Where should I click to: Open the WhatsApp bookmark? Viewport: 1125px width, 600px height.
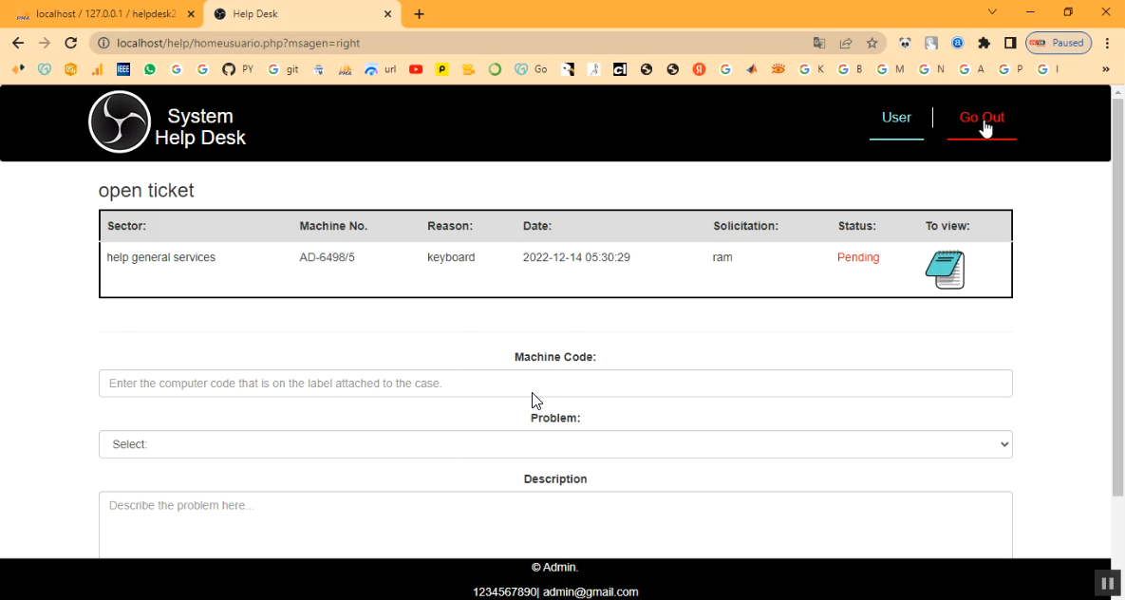click(x=149, y=69)
